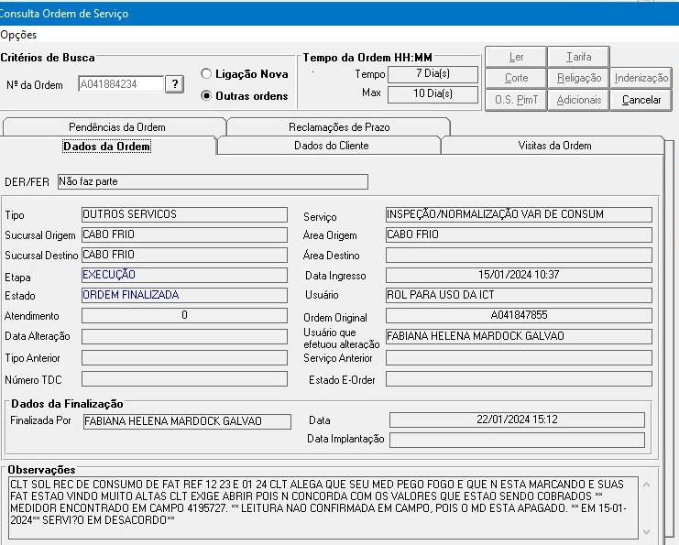Click the Atendimento field showing 0
This screenshot has width=679, height=545.
[184, 316]
